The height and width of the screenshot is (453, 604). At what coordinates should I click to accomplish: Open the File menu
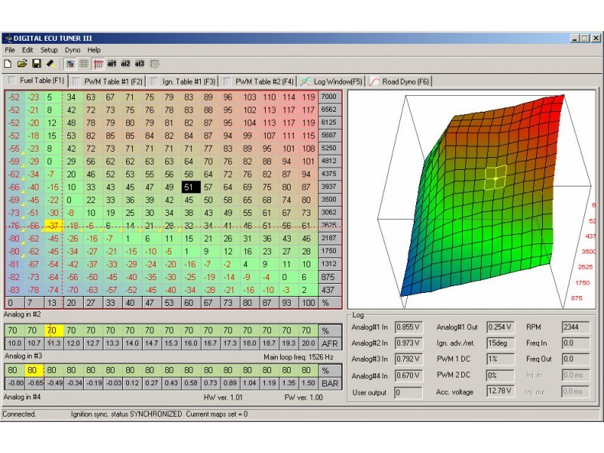click(10, 50)
